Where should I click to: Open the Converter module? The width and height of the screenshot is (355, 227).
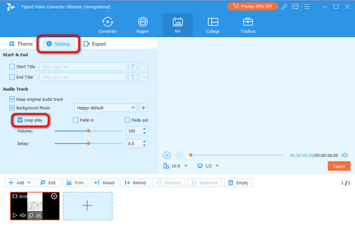point(108,25)
